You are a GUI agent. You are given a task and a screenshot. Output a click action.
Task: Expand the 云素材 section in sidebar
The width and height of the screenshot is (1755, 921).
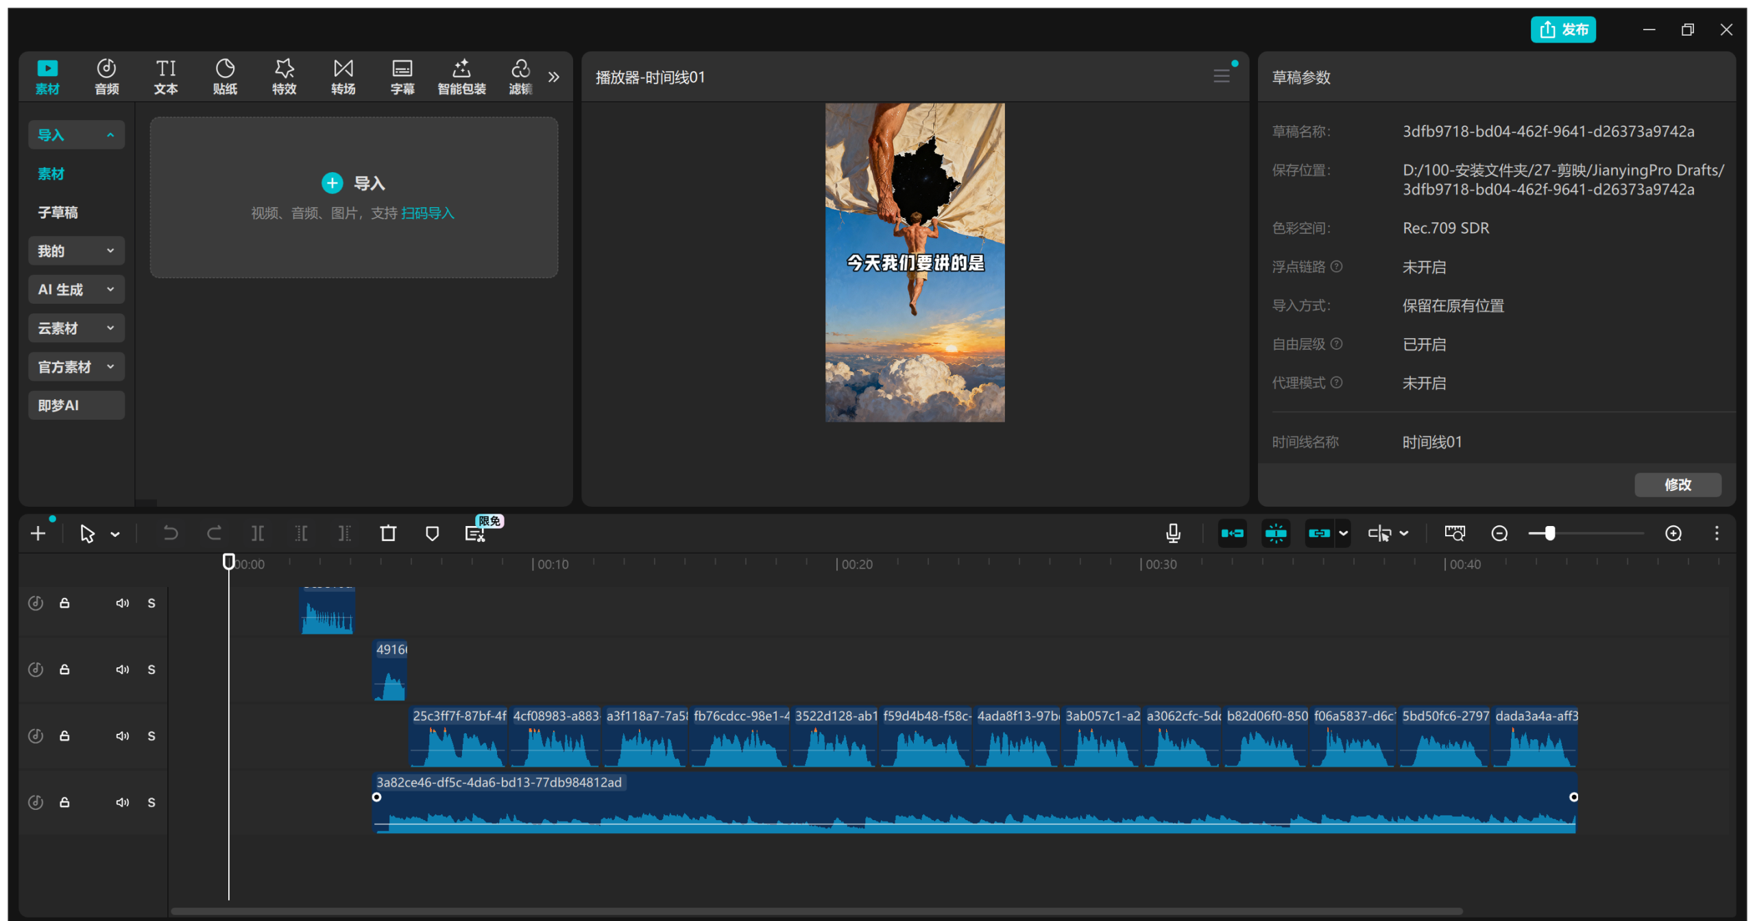tap(76, 328)
